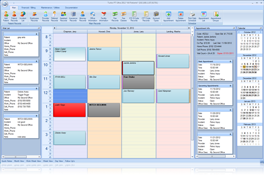The width and height of the screenshot is (264, 177).
Task: Select November 12 in the calendar
Action: point(244,67)
